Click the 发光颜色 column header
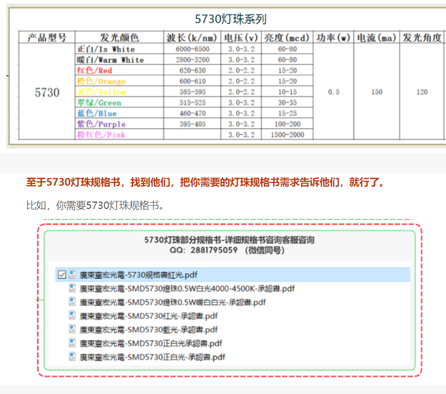The width and height of the screenshot is (446, 394). pyautogui.click(x=119, y=37)
